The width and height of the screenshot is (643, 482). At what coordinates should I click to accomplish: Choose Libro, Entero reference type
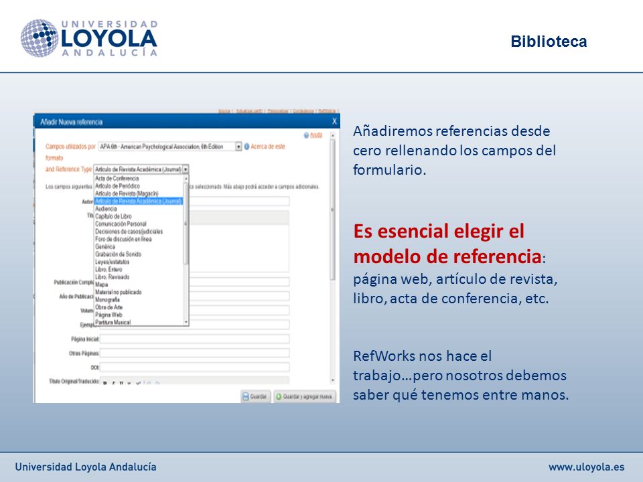(x=109, y=269)
